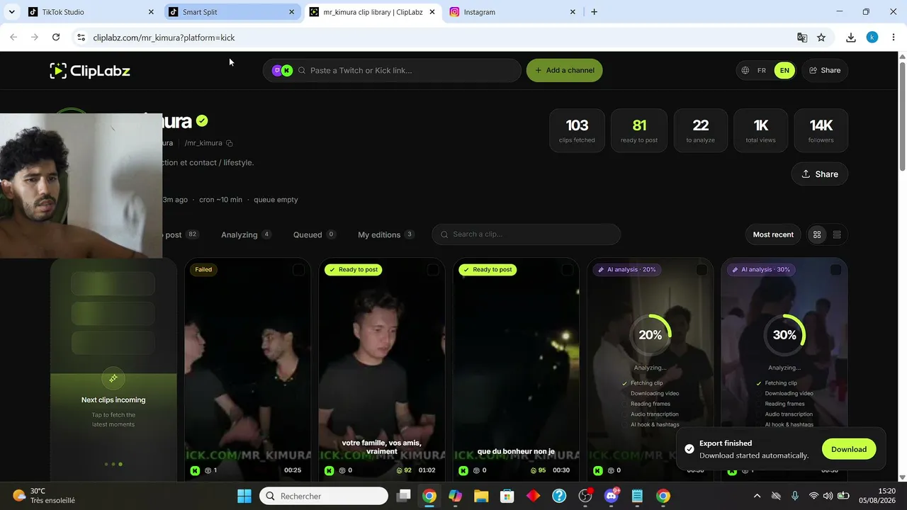
Task: Open Task View on the taskbar
Action: coord(403,496)
